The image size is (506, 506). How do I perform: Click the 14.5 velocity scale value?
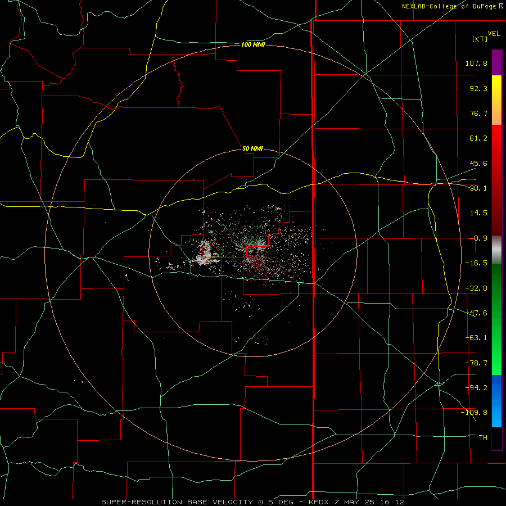[x=478, y=213]
